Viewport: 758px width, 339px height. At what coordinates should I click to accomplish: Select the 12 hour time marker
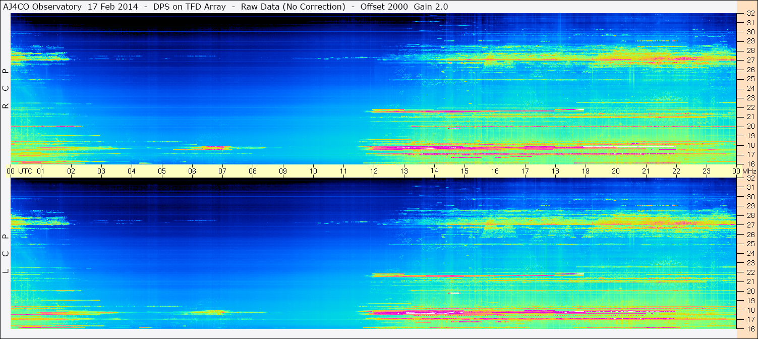(x=374, y=171)
